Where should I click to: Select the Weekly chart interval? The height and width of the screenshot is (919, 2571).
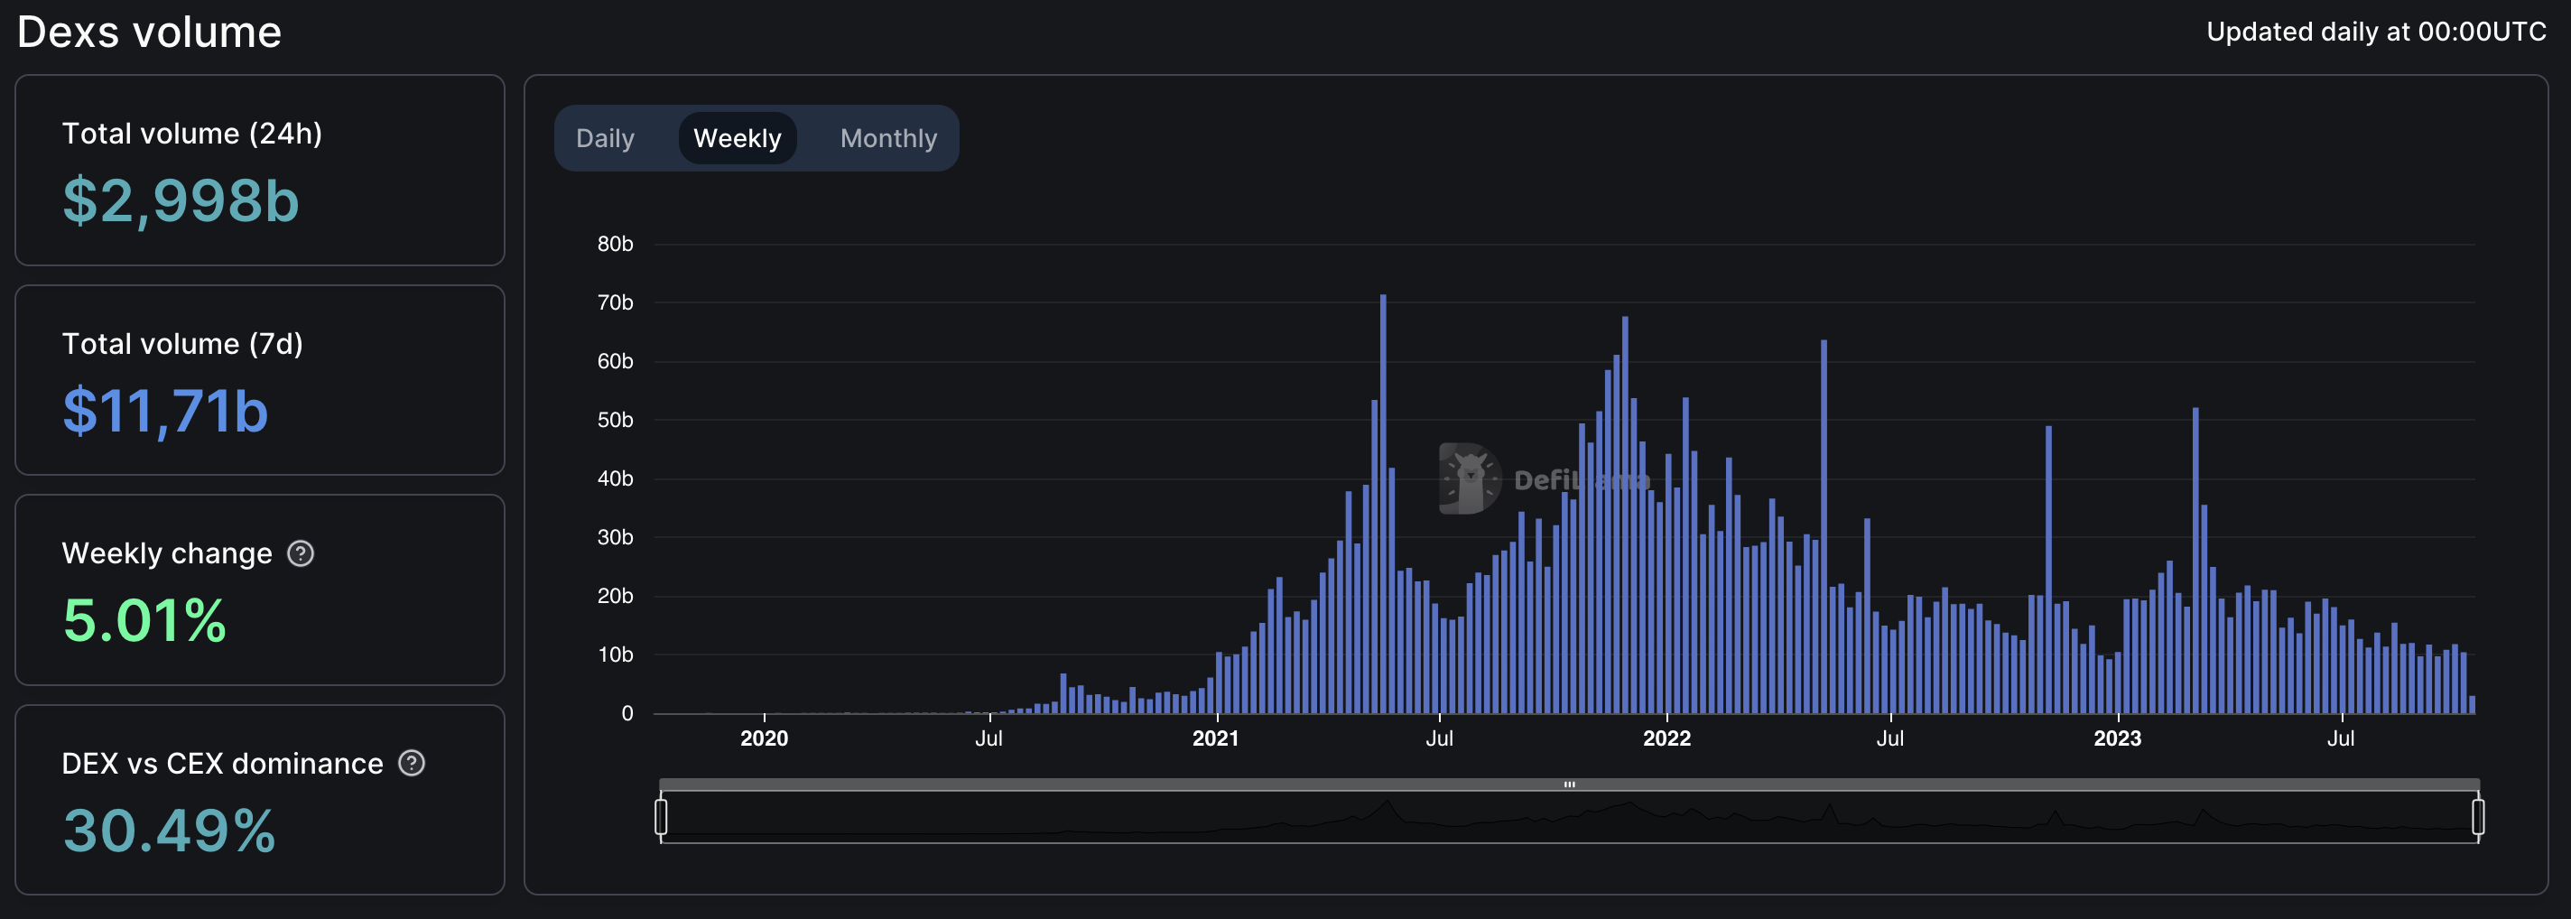point(737,139)
